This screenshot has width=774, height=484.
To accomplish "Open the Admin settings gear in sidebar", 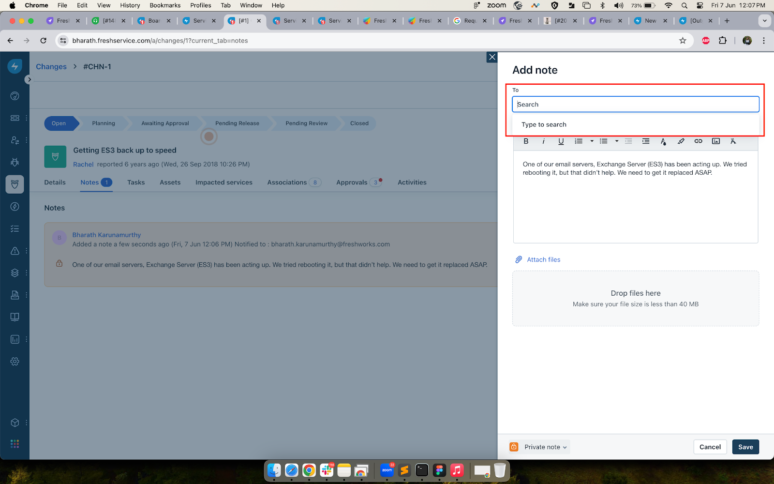I will [15, 362].
